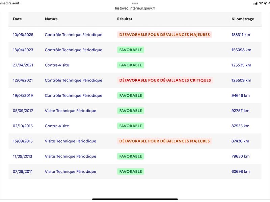
Task: Tap the orientation lock status icon
Action: coord(266,3)
